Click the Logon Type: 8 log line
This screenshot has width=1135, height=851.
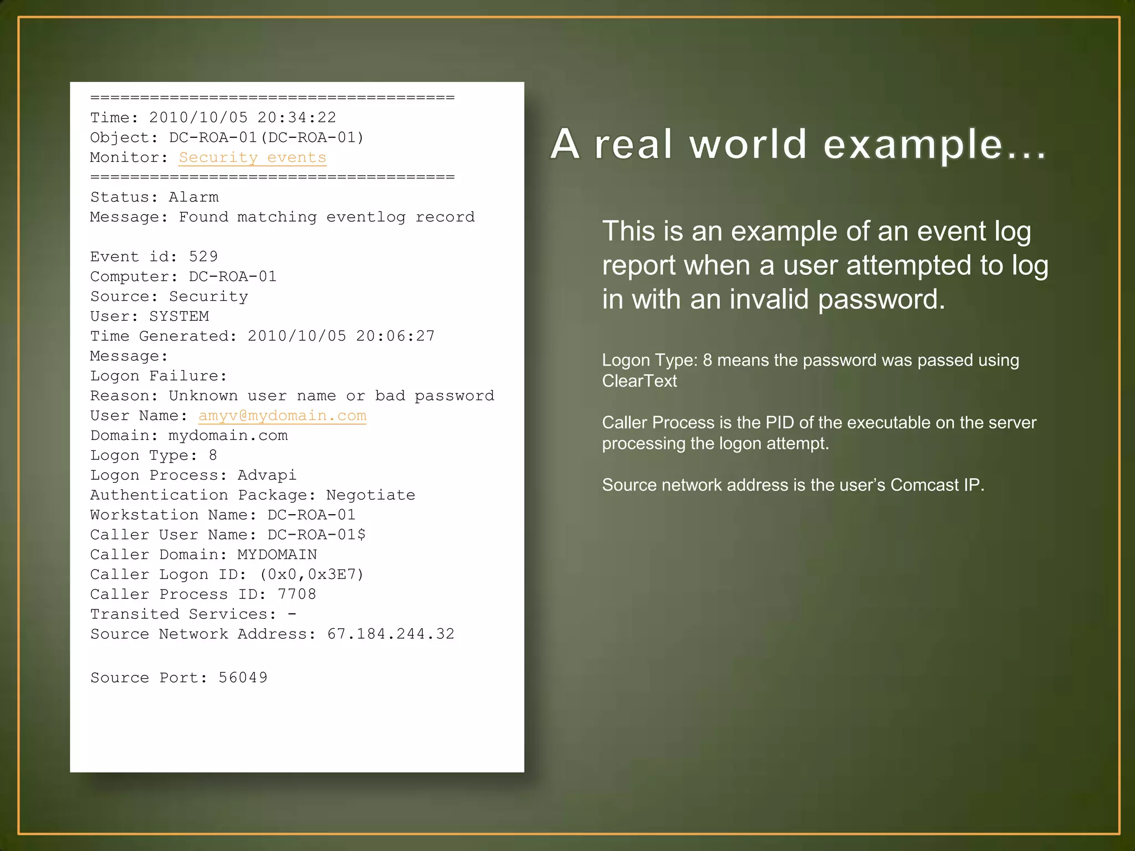tap(154, 455)
